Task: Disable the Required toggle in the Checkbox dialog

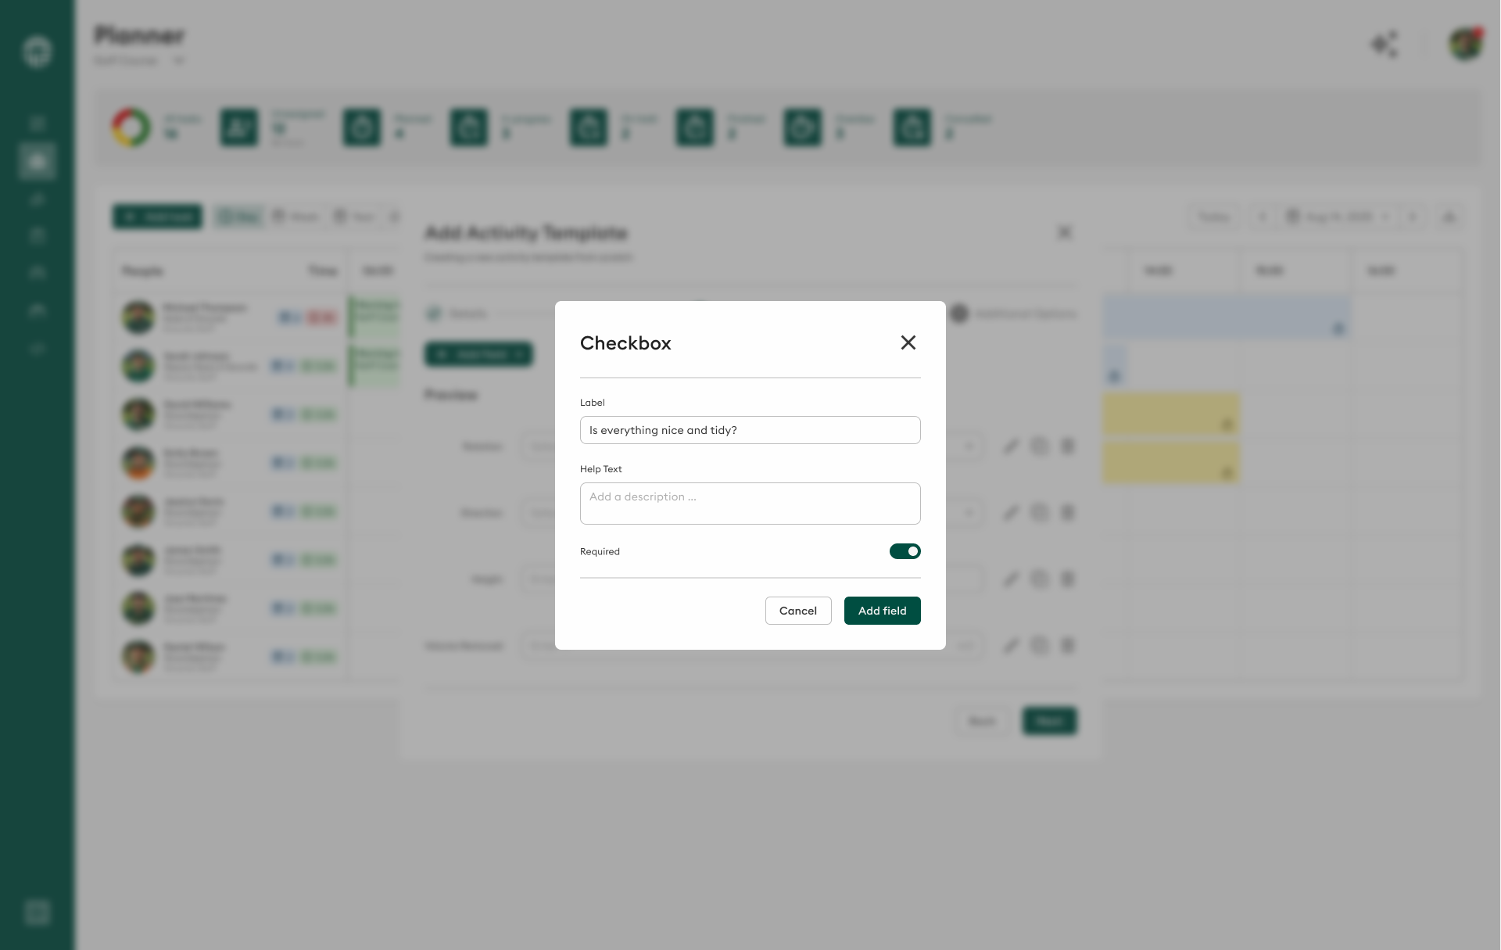Action: 905,551
